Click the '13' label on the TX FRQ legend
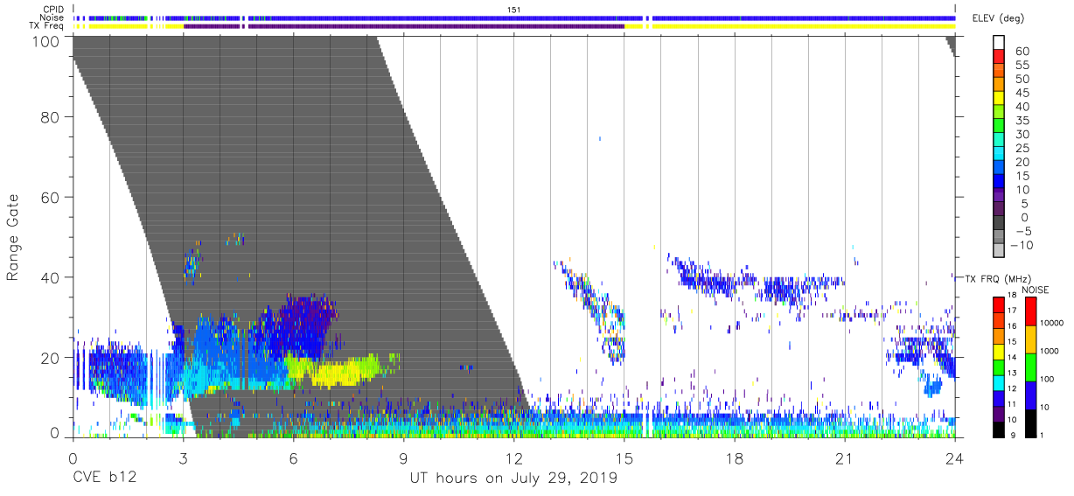 [x=1013, y=373]
